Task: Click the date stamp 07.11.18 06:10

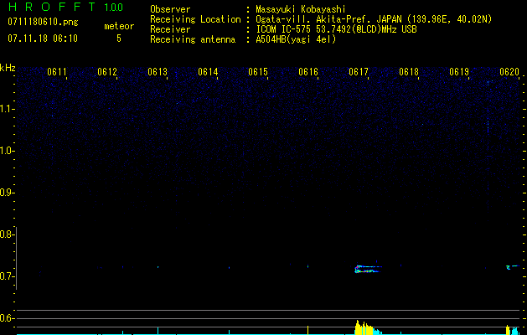Action: click(43, 39)
